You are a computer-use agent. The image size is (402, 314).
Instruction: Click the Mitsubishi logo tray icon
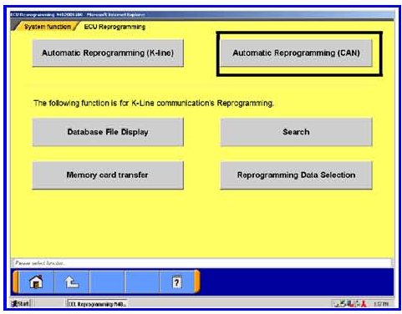[x=364, y=304]
